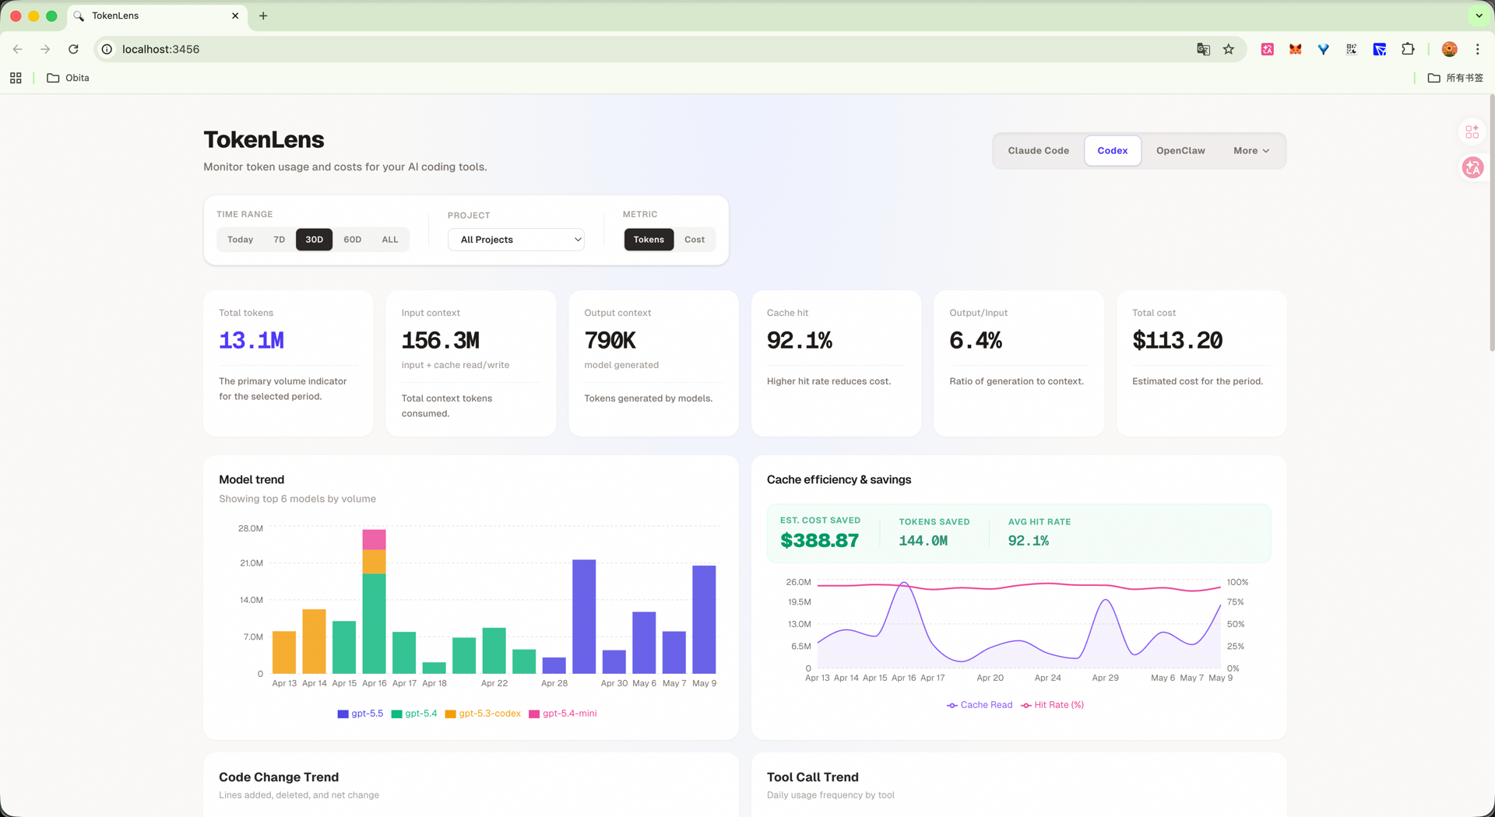
Task: Click the $113.20 total cost value
Action: 1177,341
